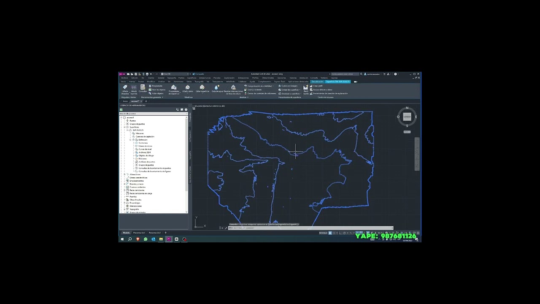Screen dimensions: 540x304
Task: Open the Topografía menu
Action: (x=172, y=78)
